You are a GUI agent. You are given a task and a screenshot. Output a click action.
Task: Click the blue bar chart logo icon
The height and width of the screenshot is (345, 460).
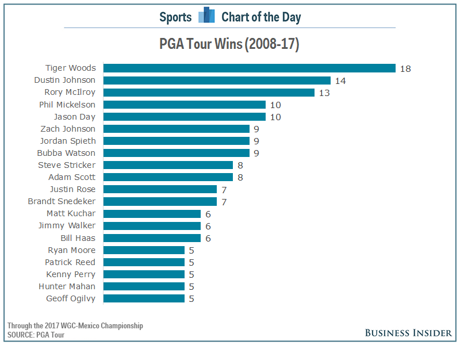tap(206, 16)
